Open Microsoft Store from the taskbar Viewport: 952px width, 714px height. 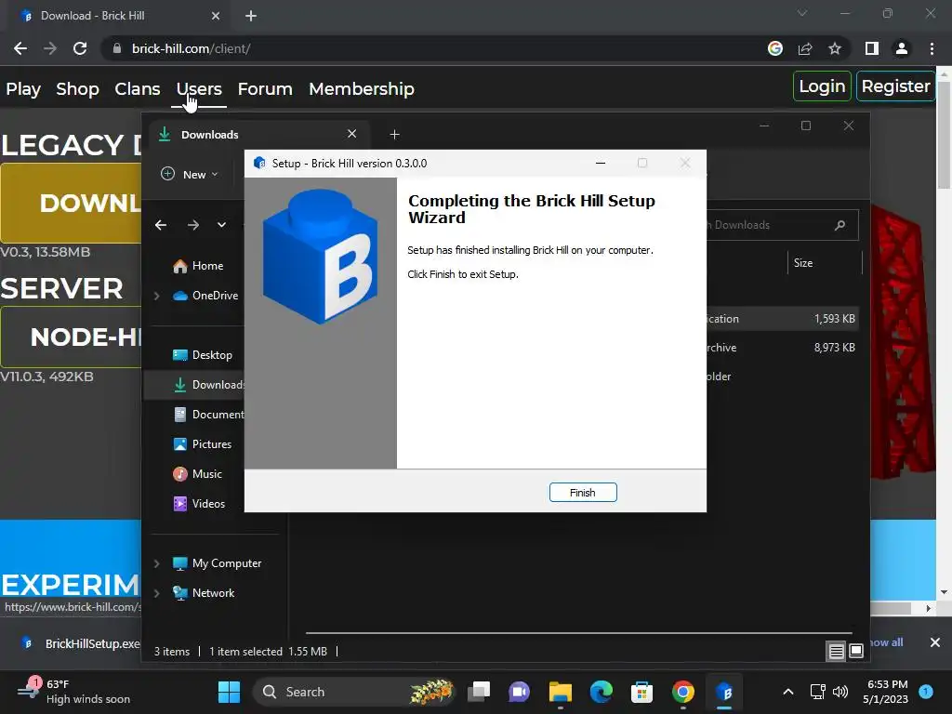pos(641,692)
